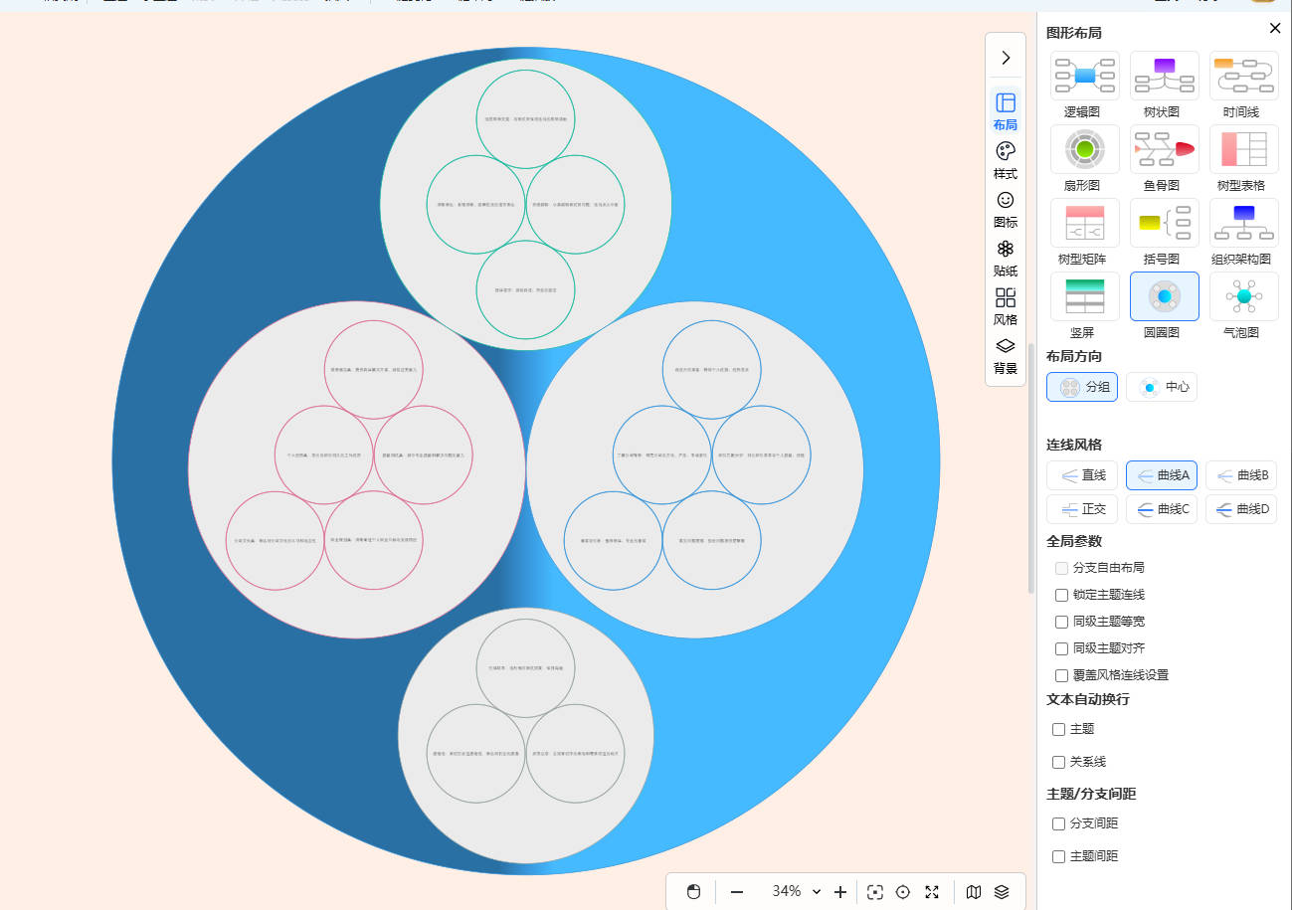1292x910 pixels.
Task: Collapse the side panel with chevron arrow
Action: [x=1006, y=58]
